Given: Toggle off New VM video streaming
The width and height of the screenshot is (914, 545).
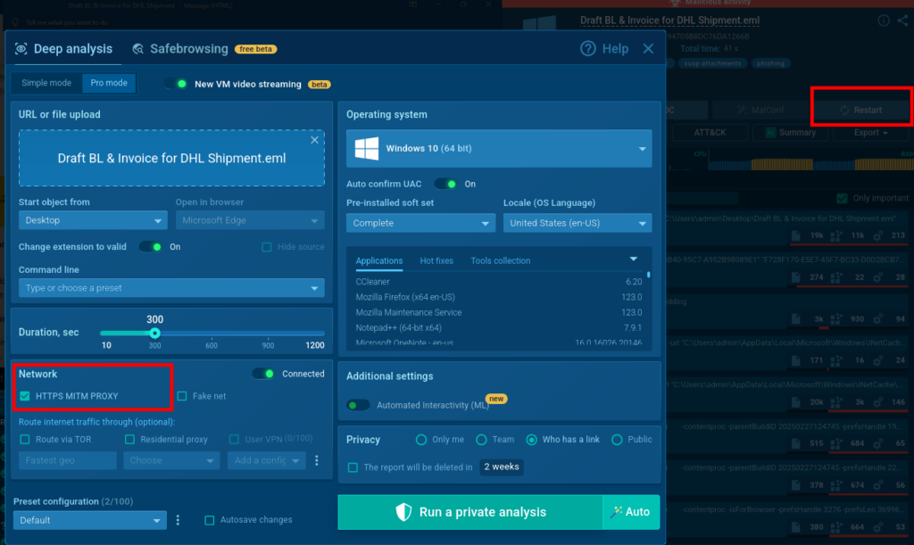Looking at the screenshot, I should (176, 84).
